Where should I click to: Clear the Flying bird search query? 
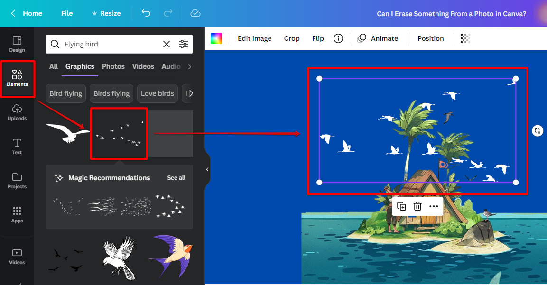[x=167, y=44]
